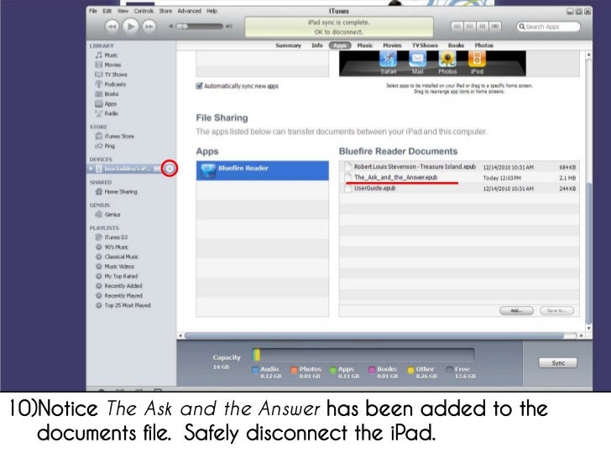Viewport: 611px width, 458px height.
Task: Select the iTunes DJ playlist
Action: (x=112, y=237)
